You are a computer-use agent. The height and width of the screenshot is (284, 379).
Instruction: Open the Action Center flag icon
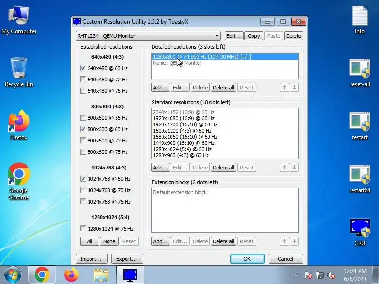(308, 275)
